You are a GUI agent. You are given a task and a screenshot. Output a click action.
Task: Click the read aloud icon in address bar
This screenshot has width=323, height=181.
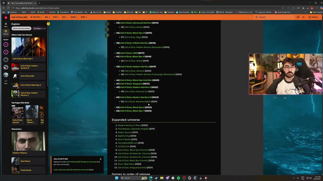click(293, 8)
